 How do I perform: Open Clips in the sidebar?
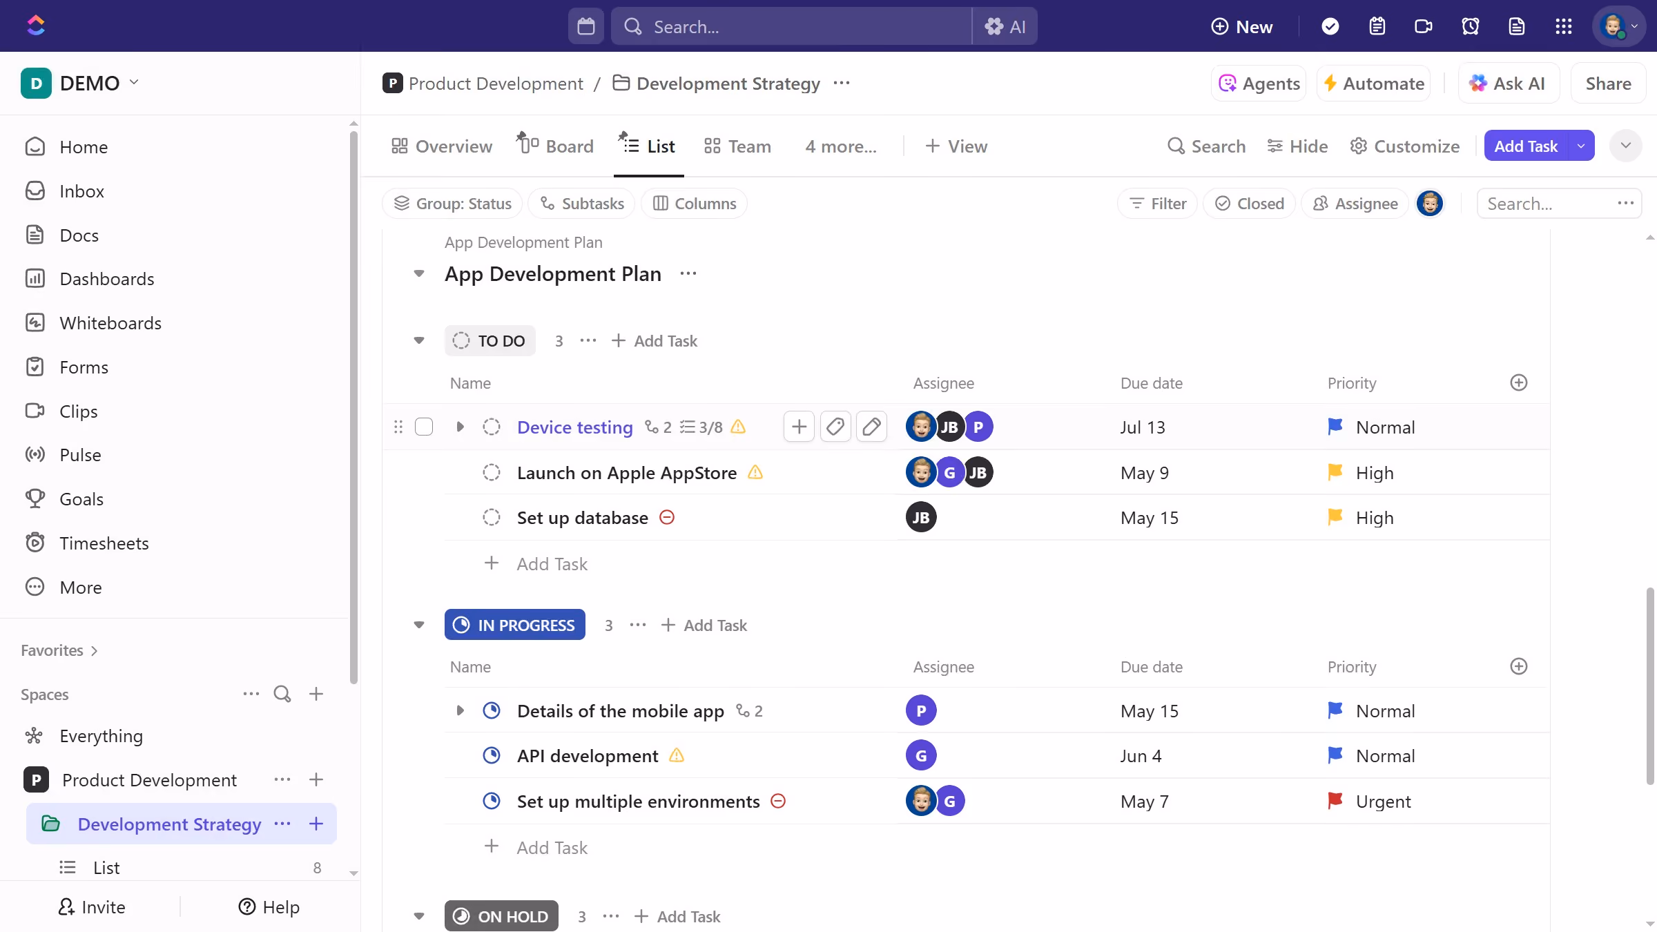[x=61, y=411]
